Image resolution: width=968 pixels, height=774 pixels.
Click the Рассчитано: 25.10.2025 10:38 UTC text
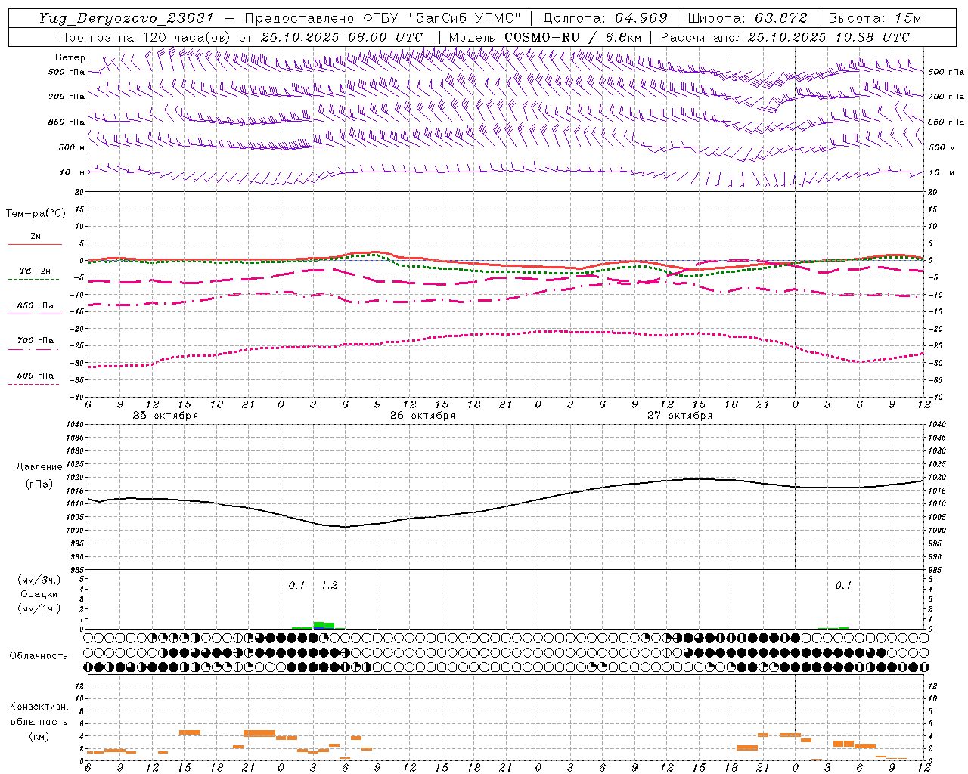click(785, 37)
